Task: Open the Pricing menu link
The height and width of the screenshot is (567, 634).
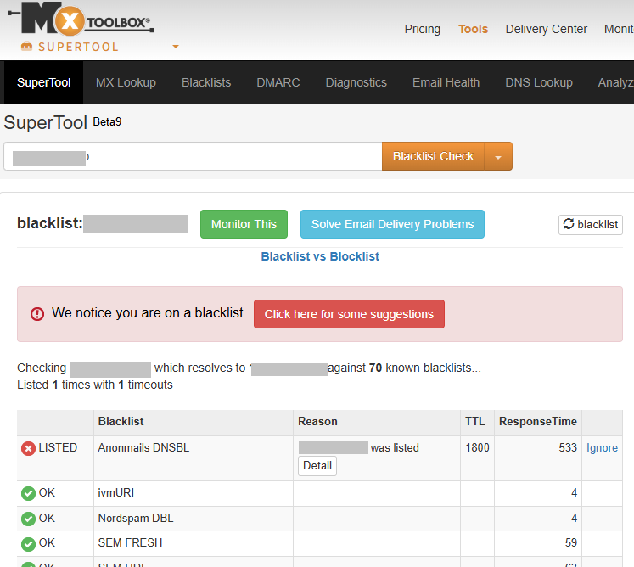Action: coord(422,29)
